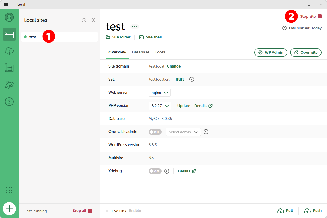327x218 pixels.
Task: Open the Site folder for test
Action: pyautogui.click(x=118, y=37)
